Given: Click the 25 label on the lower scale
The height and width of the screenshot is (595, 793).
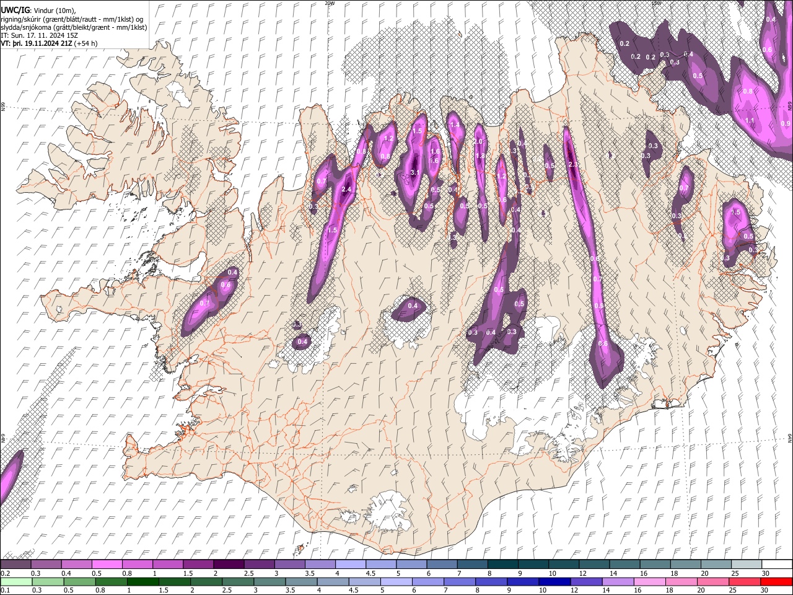Looking at the screenshot, I should [734, 591].
